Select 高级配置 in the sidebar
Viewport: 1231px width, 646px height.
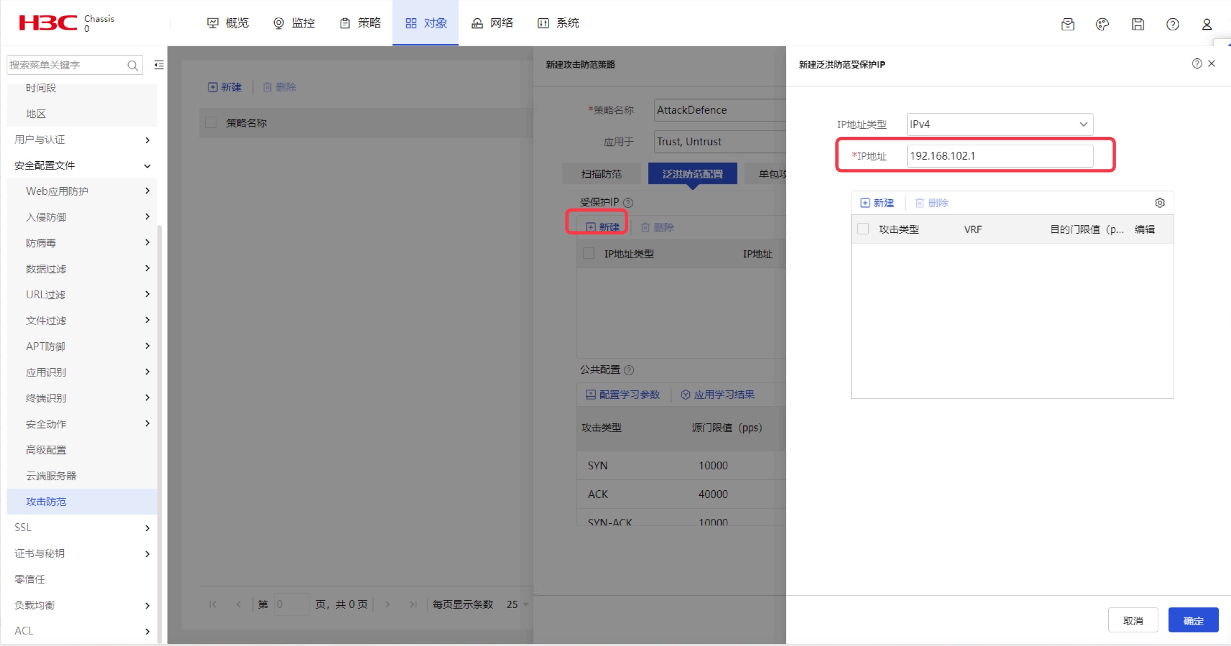coord(82,450)
